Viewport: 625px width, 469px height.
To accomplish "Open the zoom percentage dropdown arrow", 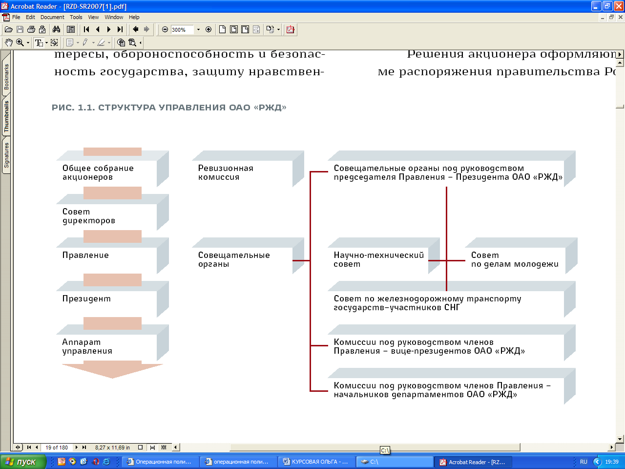I will pos(198,30).
